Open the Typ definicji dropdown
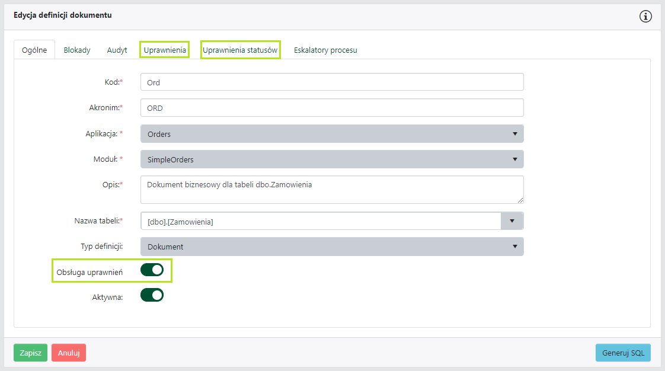This screenshot has width=665, height=371. click(332, 247)
